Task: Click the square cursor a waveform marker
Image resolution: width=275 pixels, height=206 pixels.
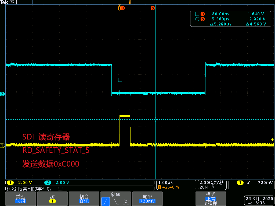Action: pyautogui.click(x=120, y=80)
